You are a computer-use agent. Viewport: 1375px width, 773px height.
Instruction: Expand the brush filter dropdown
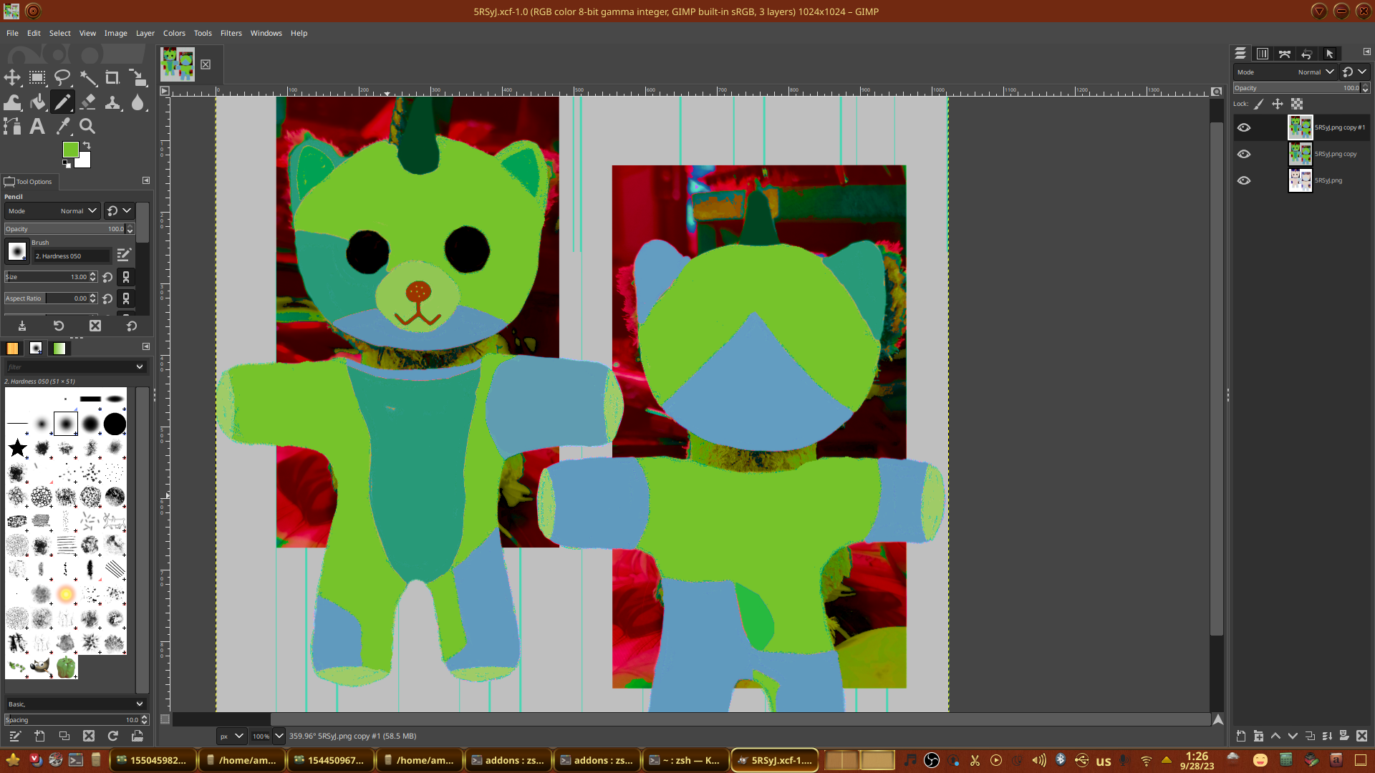click(x=139, y=366)
